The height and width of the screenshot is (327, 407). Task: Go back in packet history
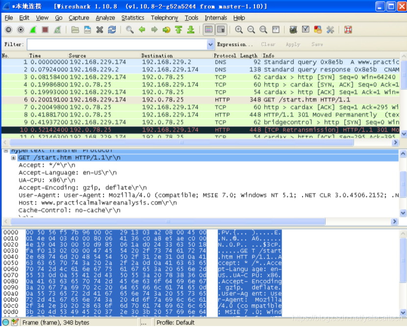pyautogui.click(x=142, y=29)
